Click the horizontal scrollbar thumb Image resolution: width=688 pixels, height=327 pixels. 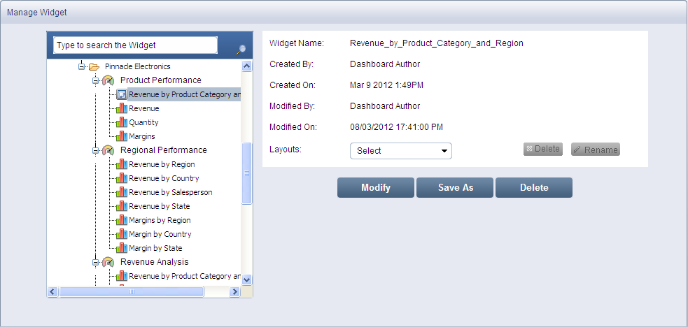[x=131, y=291]
